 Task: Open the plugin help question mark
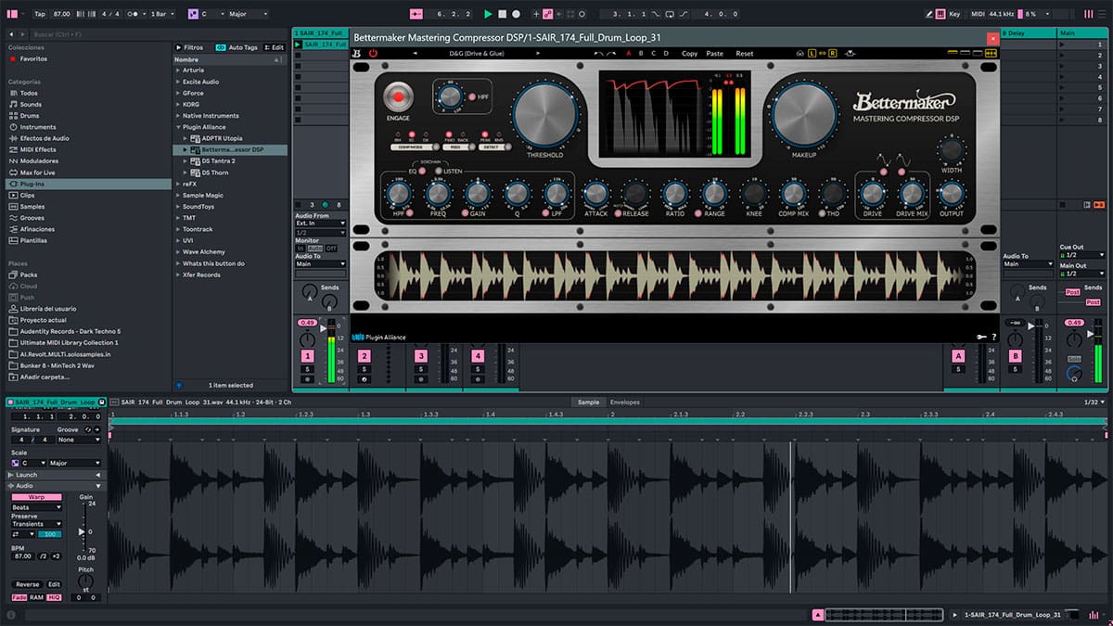[x=993, y=338]
